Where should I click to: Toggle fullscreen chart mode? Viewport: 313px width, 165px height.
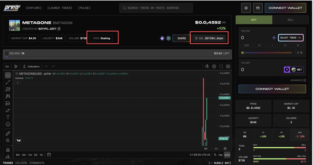[221, 66]
